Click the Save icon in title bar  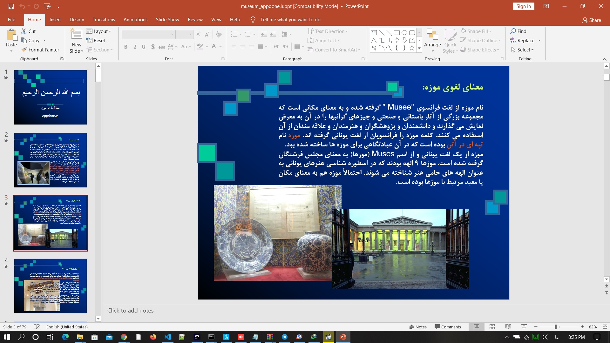tap(11, 6)
